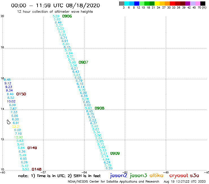
Task: Click the 5.13 wave height value
Action: (x=103, y=150)
